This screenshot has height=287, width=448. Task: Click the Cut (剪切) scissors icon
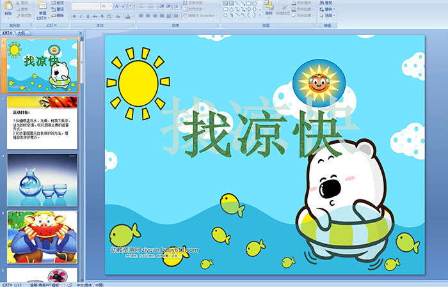[x=18, y=3]
